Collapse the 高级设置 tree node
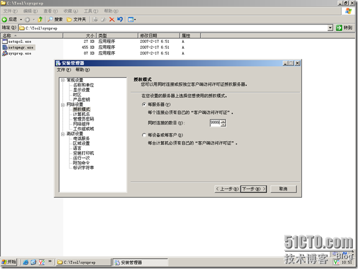 click(63, 134)
